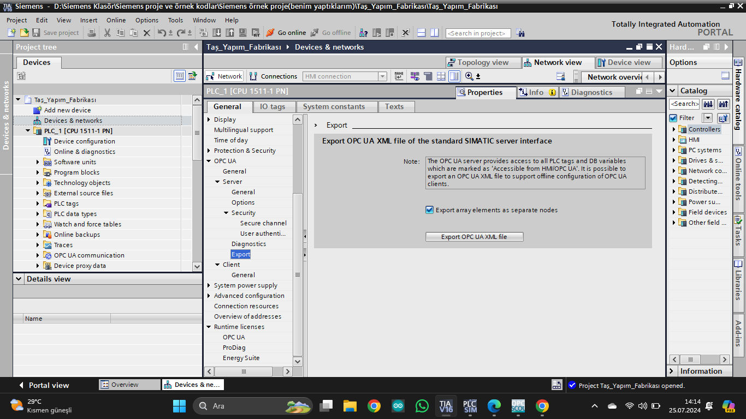Click the Cut scissors icon
The width and height of the screenshot is (746, 419).
(x=107, y=33)
